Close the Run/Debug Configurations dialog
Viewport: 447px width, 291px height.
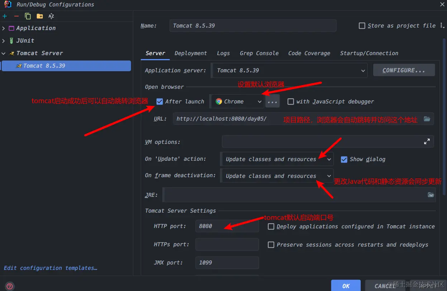[x=443, y=4]
